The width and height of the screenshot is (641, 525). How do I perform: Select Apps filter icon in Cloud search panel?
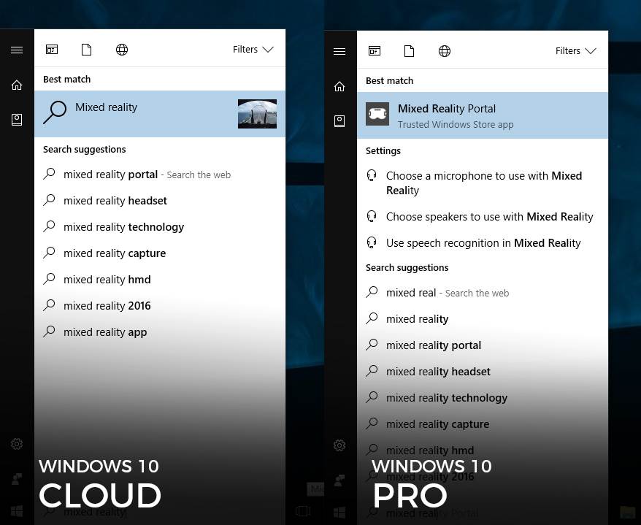(x=52, y=50)
